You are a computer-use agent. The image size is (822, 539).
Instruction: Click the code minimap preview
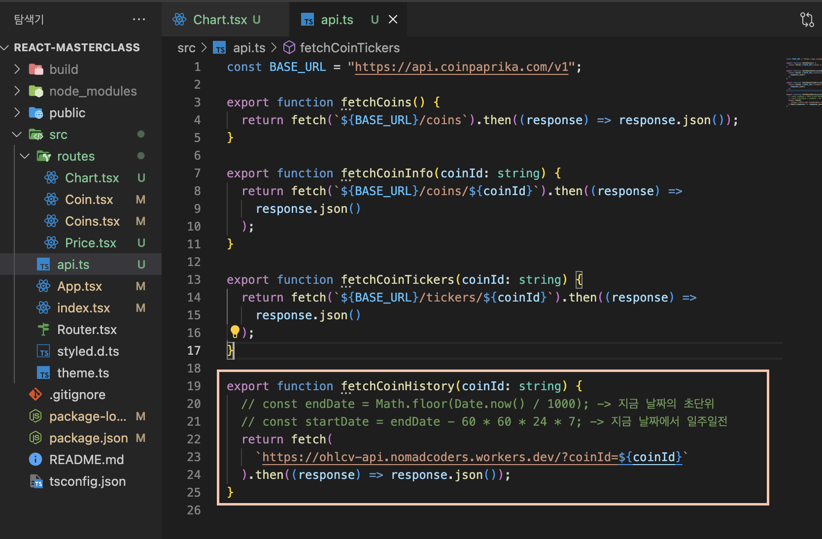[x=803, y=82]
